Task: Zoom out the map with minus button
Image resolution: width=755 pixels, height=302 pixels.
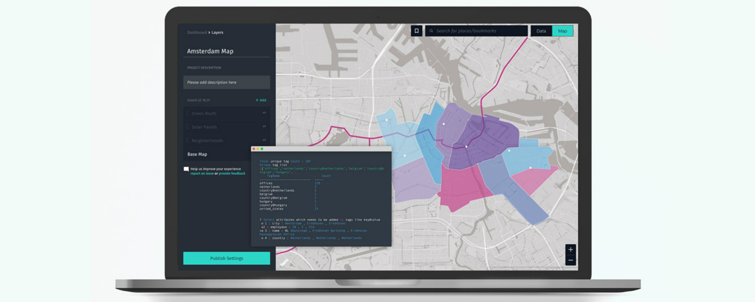Action: click(571, 260)
